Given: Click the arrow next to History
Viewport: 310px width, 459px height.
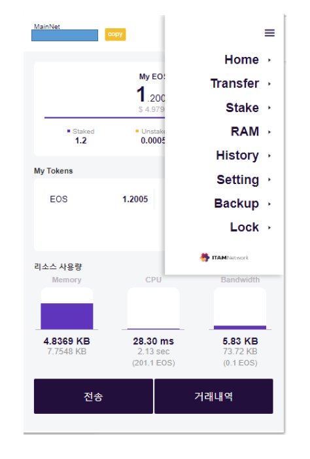Looking at the screenshot, I should tap(269, 156).
